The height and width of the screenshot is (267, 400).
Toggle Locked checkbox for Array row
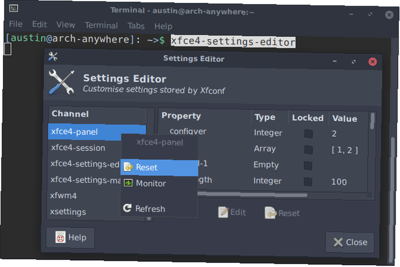tap(308, 150)
